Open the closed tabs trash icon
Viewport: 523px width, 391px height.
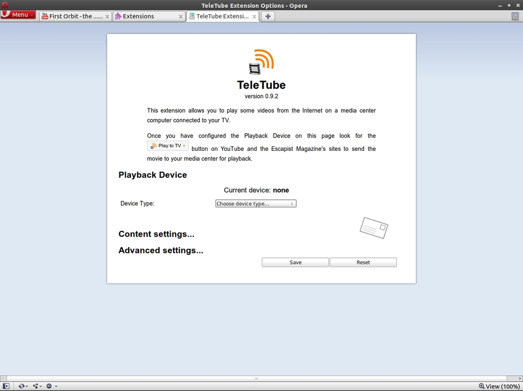point(515,16)
